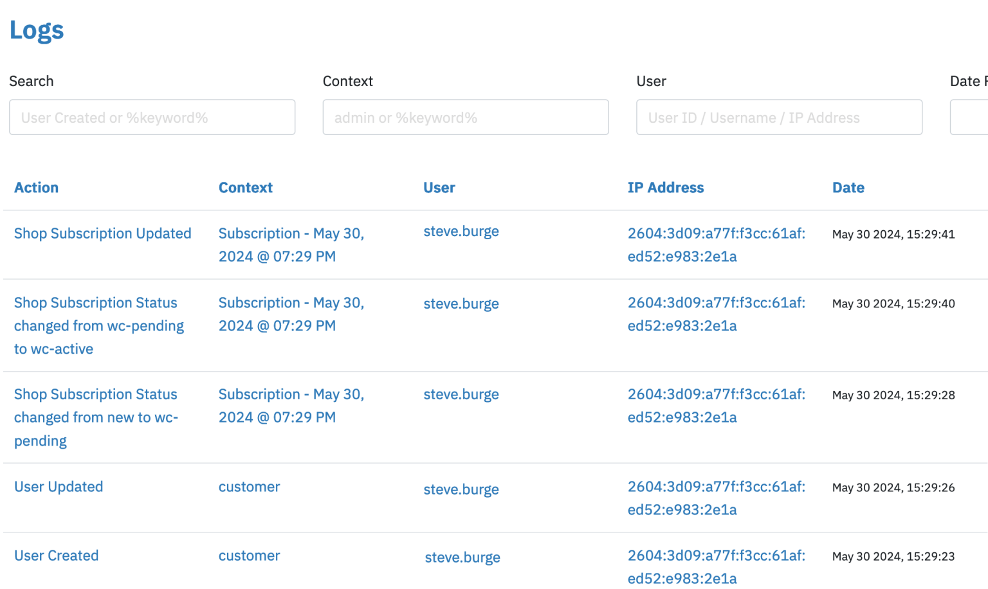The image size is (988, 589).
Task: Click into the User filter field
Action: [779, 117]
